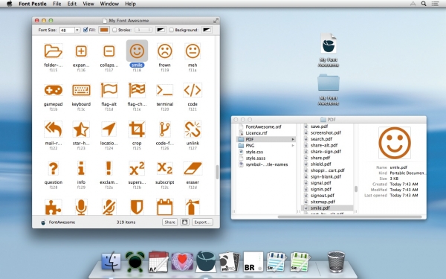Select the keyboard glyph
Viewport: 446px width, 279px height.
81,90
